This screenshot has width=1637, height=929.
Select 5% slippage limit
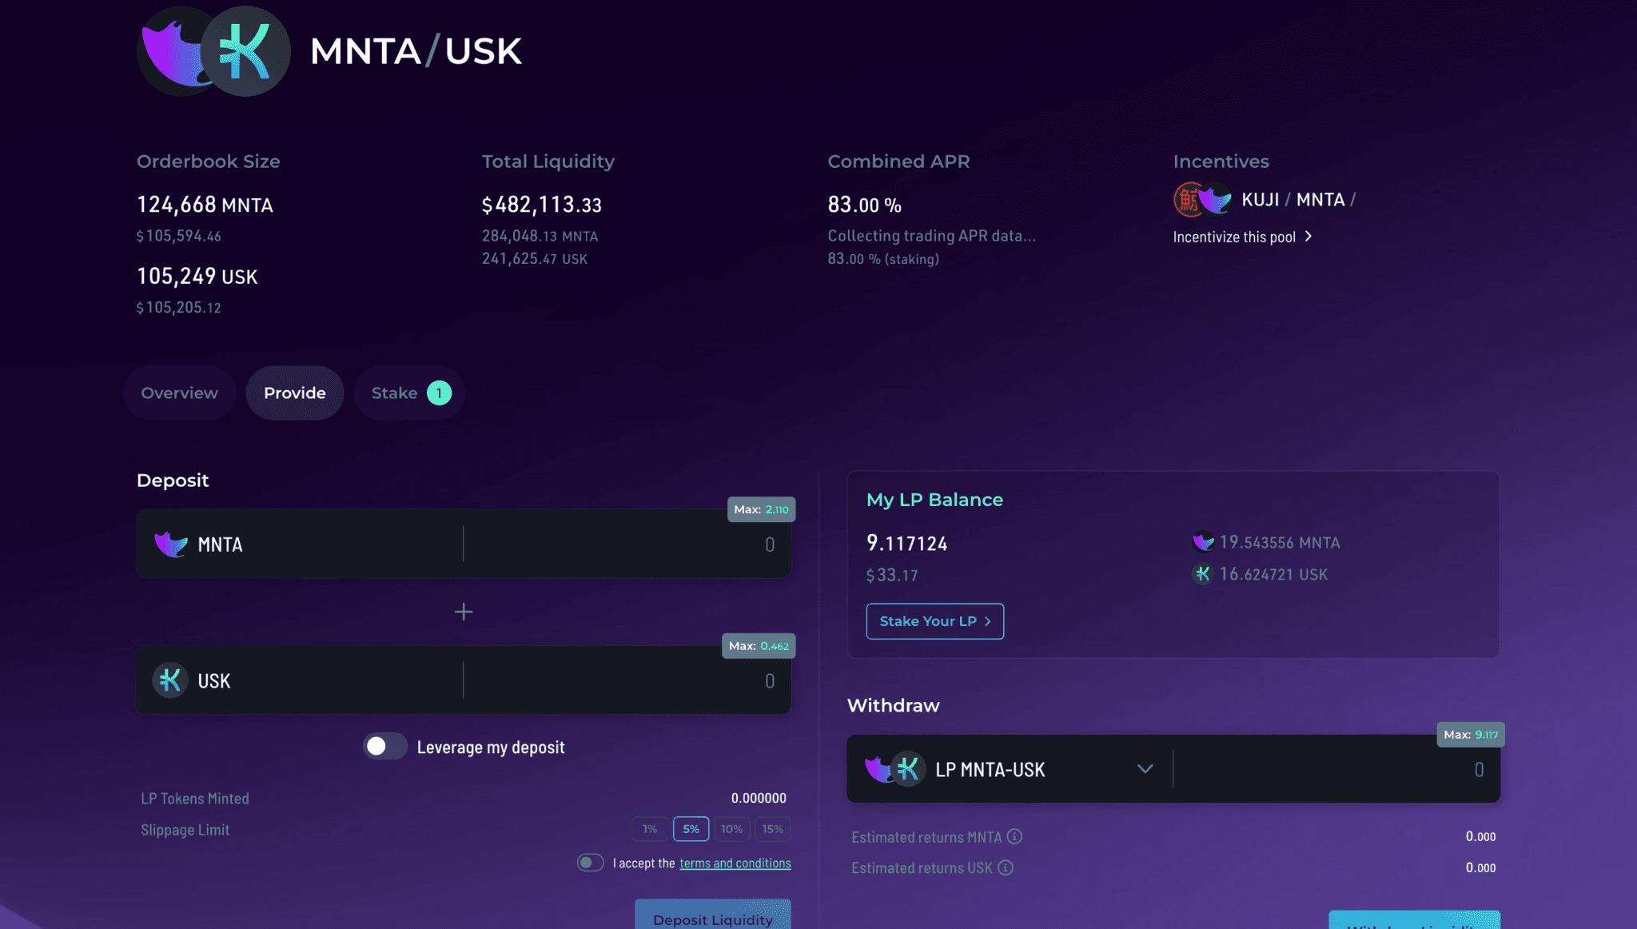[691, 829]
